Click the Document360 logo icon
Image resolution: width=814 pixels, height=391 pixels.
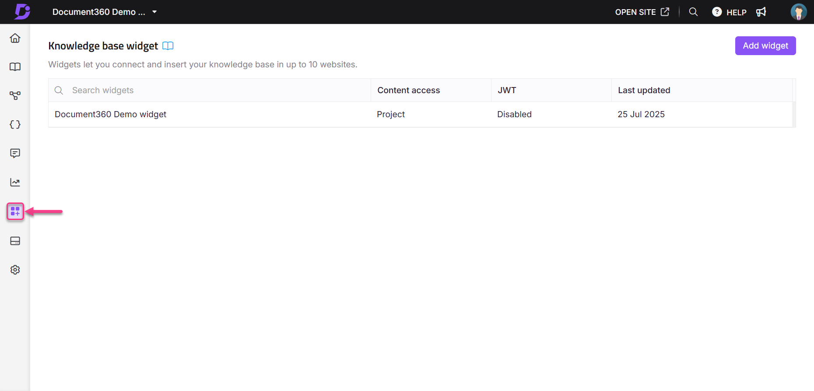22,12
